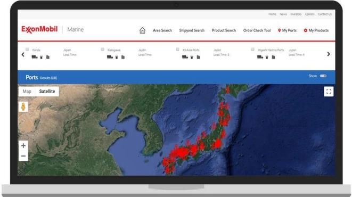Open Area Search menu
The width and height of the screenshot is (352, 197).
coord(162,30)
